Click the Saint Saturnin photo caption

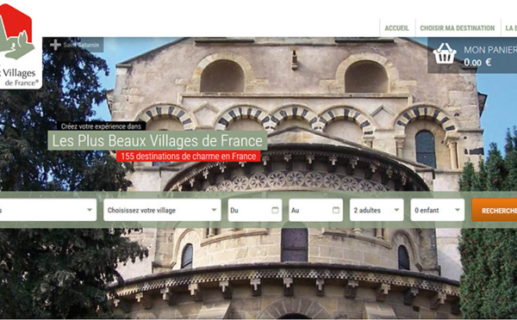tap(81, 45)
